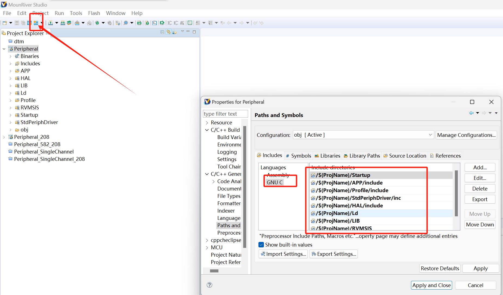Toggle Link with Editor in Project Explorer
This screenshot has width=503, height=295.
169,32
